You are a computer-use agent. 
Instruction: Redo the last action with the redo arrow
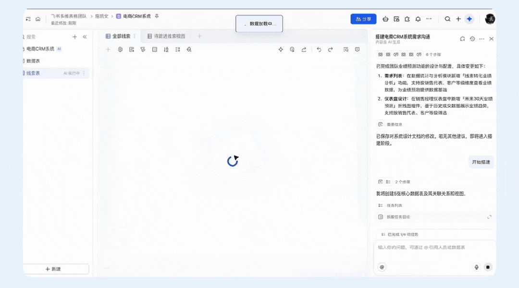(x=331, y=49)
